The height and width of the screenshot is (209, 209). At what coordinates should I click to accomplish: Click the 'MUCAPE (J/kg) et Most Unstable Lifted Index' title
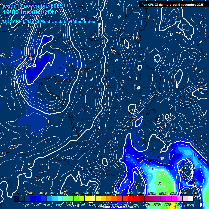click(x=49, y=21)
